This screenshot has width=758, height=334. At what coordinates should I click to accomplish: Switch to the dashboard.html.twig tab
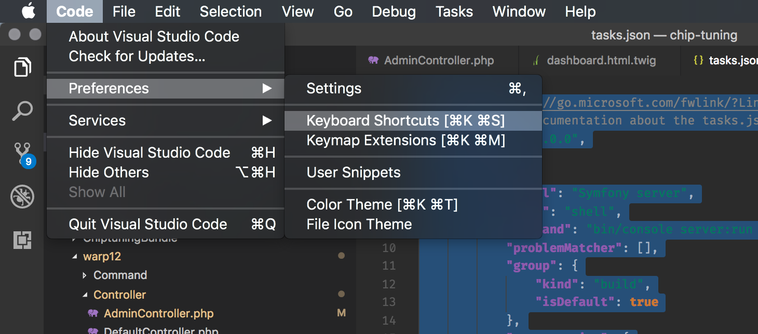tap(601, 61)
